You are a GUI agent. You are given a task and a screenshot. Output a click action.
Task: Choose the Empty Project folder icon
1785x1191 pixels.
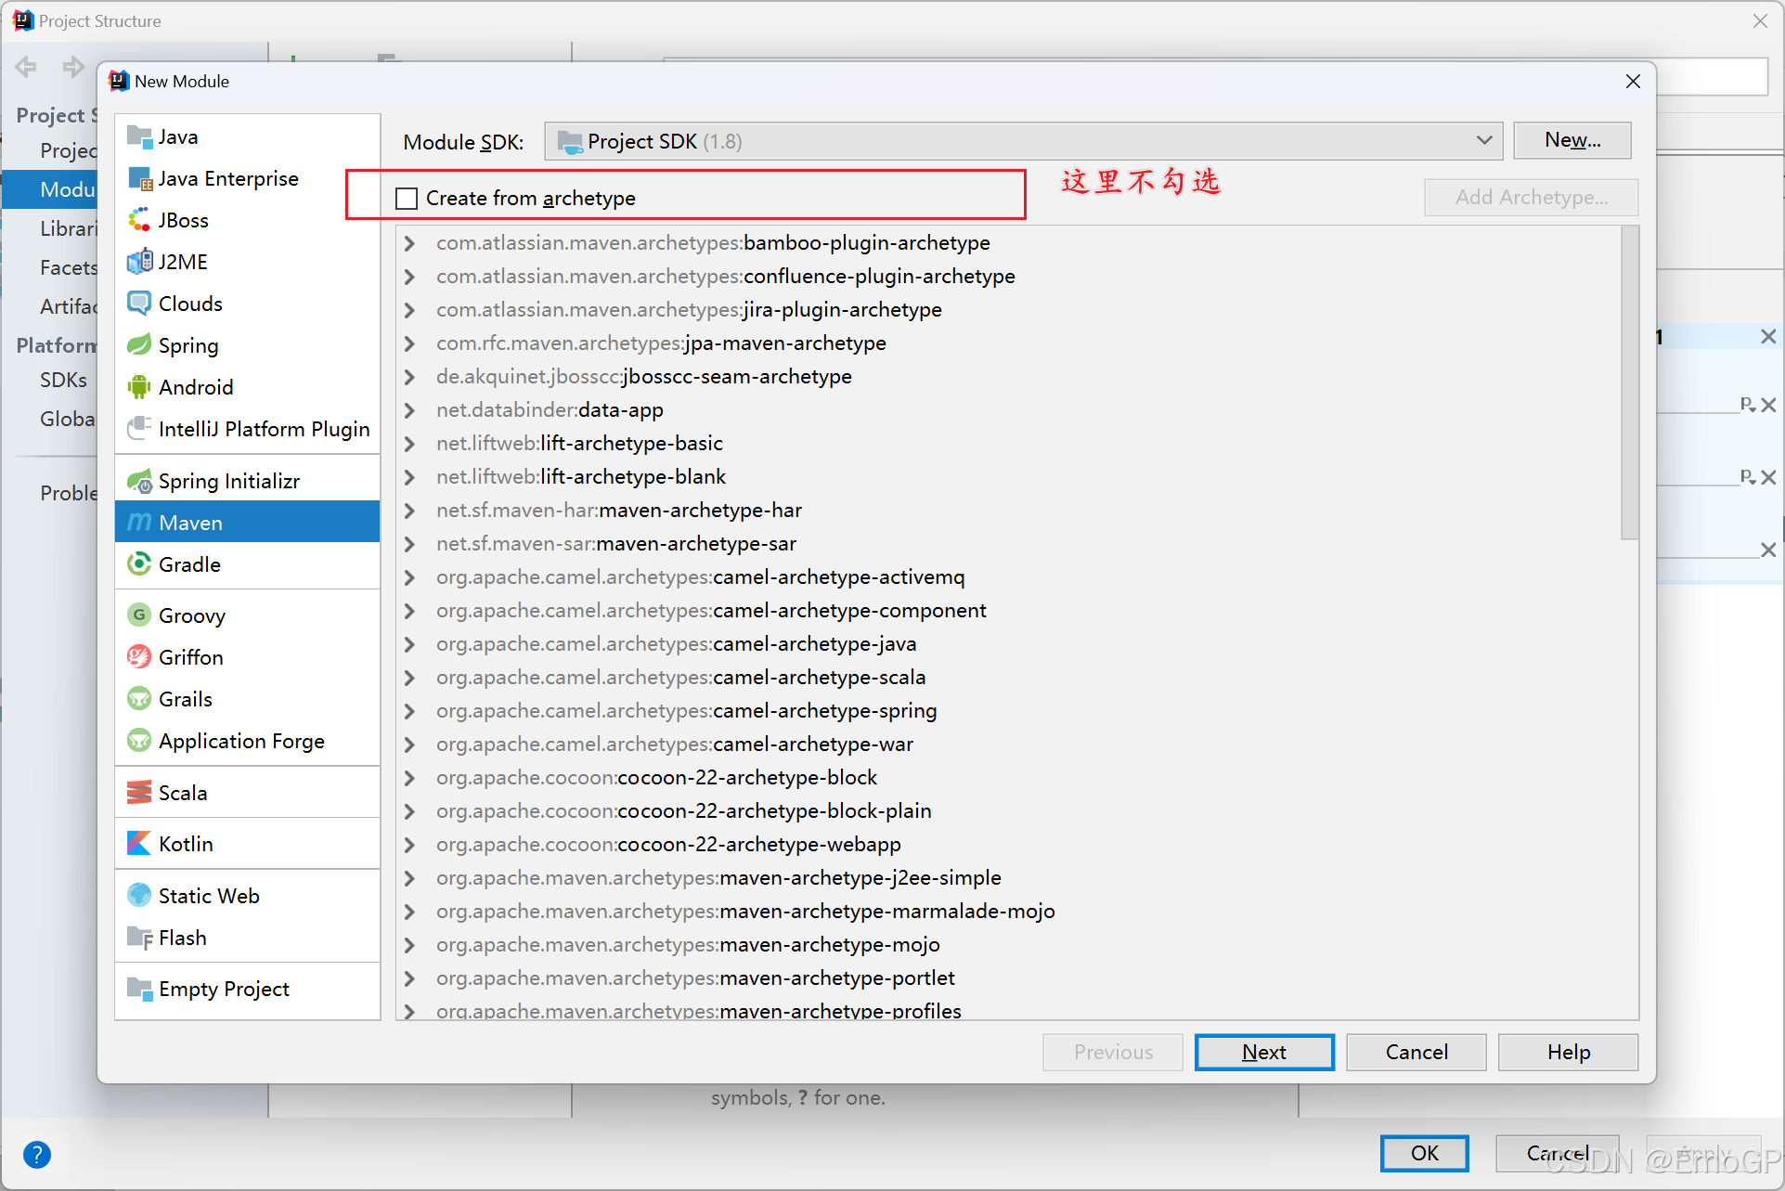139,989
